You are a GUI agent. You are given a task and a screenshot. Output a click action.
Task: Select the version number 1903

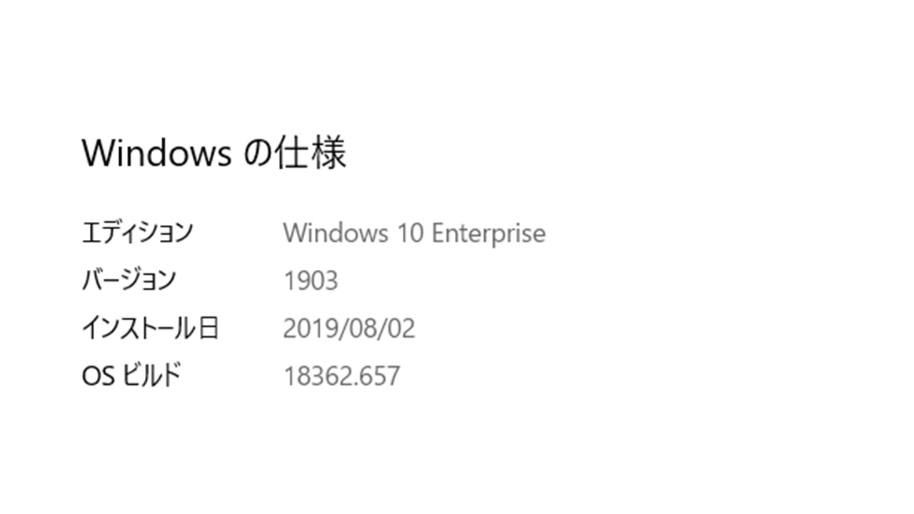311,281
